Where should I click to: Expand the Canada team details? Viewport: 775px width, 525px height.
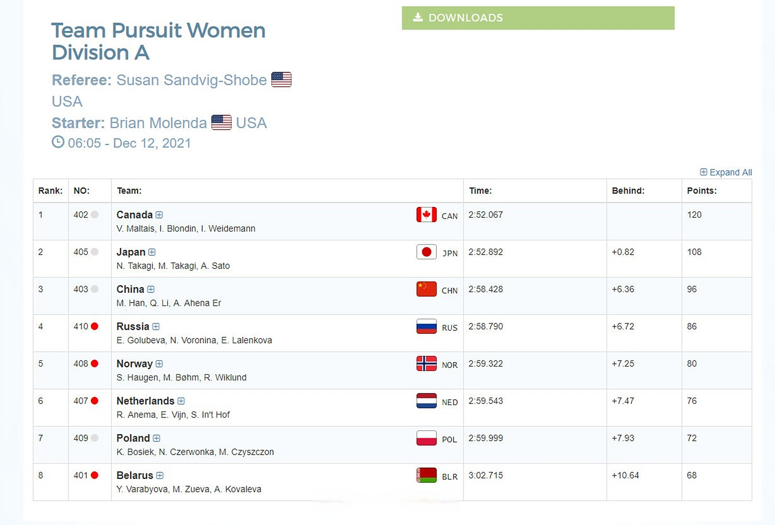(x=159, y=215)
